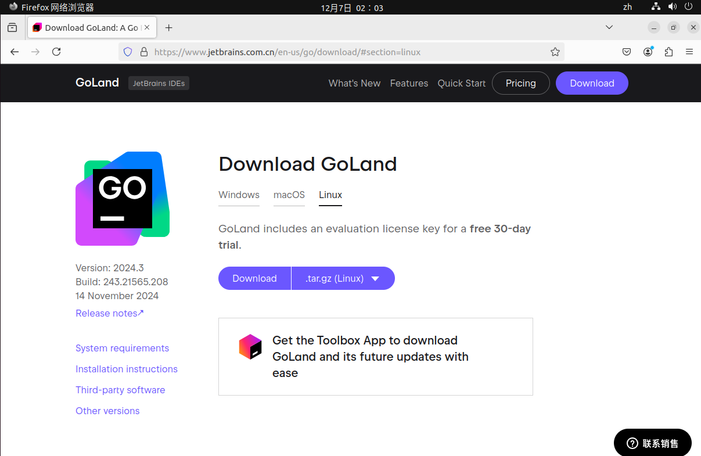The height and width of the screenshot is (456, 701).
Task: Select the Linux tab
Action: 330,195
